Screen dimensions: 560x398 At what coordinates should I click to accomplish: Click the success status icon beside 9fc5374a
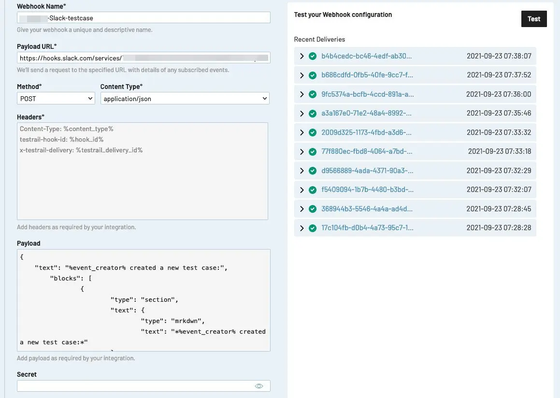click(x=313, y=94)
